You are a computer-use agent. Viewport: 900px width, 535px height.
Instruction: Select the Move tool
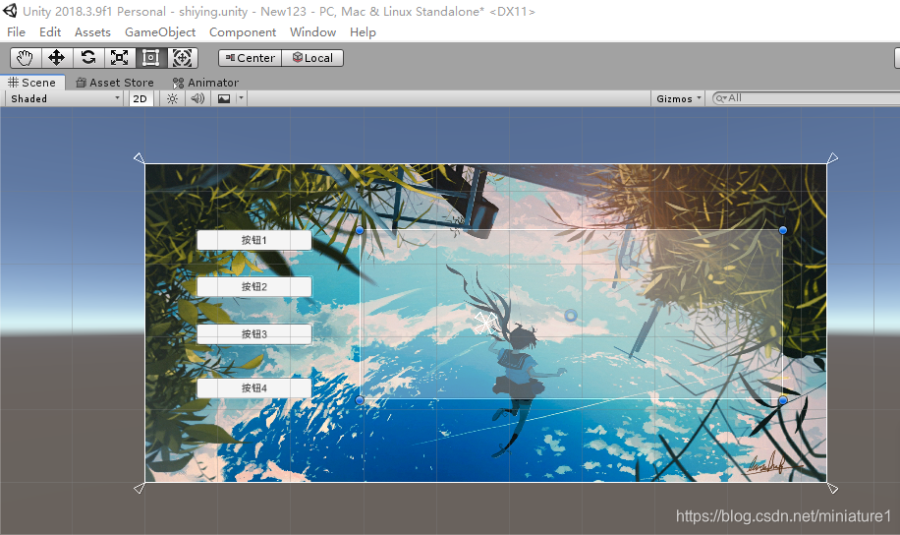(x=57, y=57)
